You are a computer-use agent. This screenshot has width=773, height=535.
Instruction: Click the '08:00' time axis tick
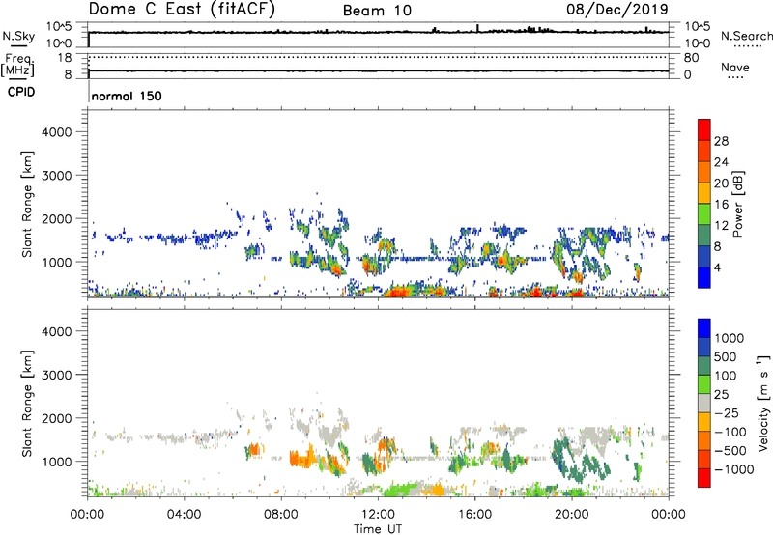pos(281,515)
